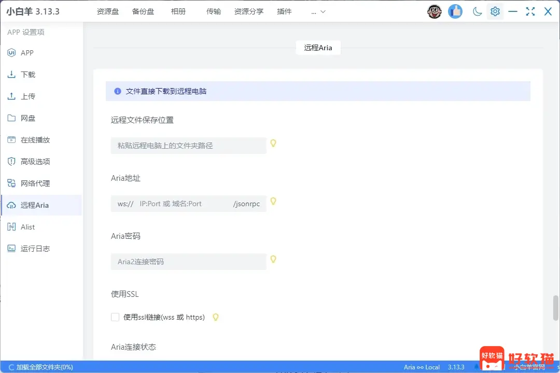Open the 插件 plugins tab
Screen dimensions: 560x373
pyautogui.click(x=284, y=11)
